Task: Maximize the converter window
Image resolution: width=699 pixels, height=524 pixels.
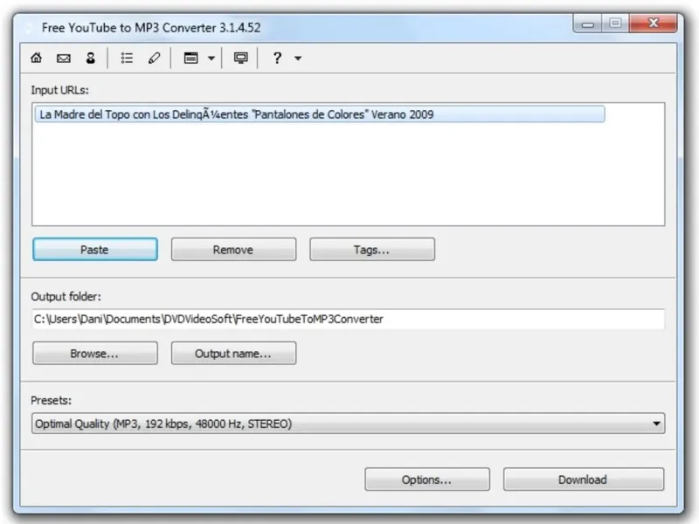Action: [615, 24]
